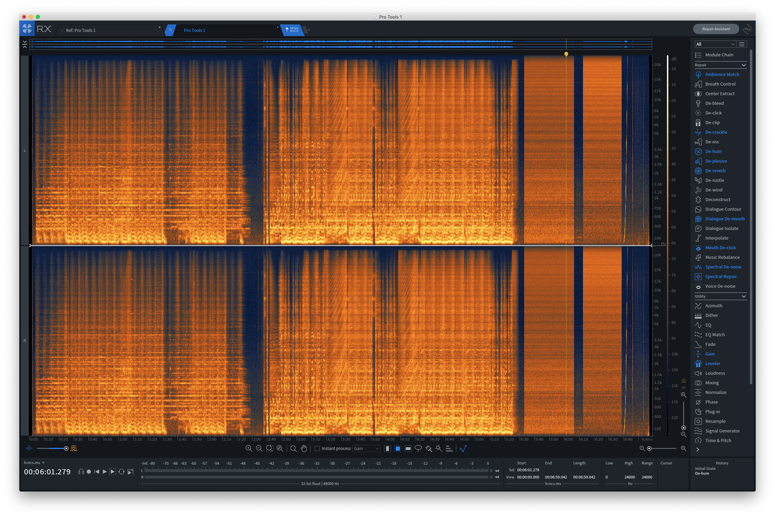Switch to the Ref: Pro Tools 1 tab

click(x=81, y=30)
